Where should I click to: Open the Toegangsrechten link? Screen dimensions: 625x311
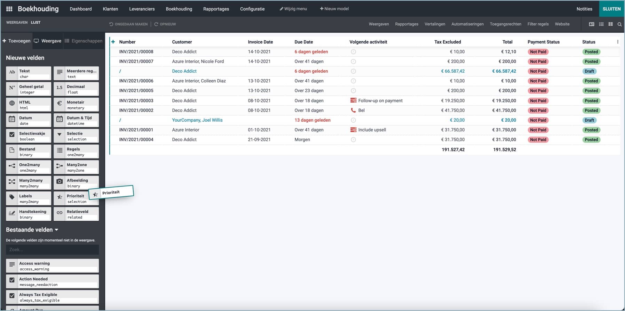[x=505, y=24]
